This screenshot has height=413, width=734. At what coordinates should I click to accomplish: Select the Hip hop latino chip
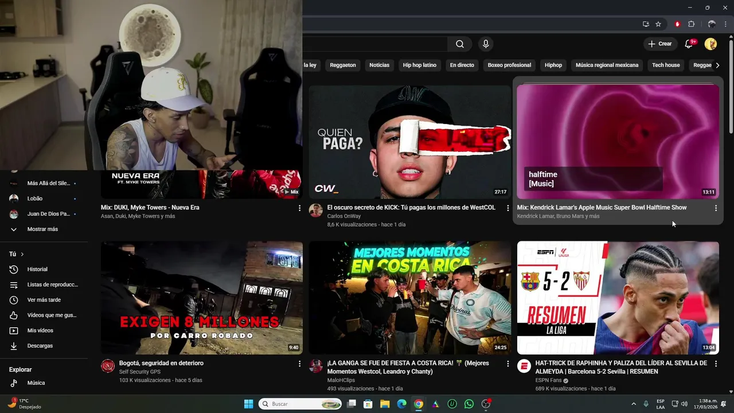pos(420,65)
